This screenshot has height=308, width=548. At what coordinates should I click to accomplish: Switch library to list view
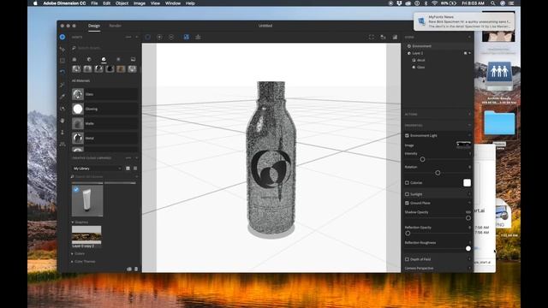(x=135, y=169)
